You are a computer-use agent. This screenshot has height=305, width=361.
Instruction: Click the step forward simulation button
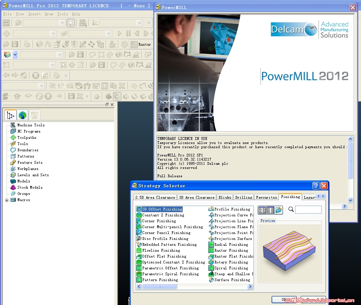(x=146, y=34)
